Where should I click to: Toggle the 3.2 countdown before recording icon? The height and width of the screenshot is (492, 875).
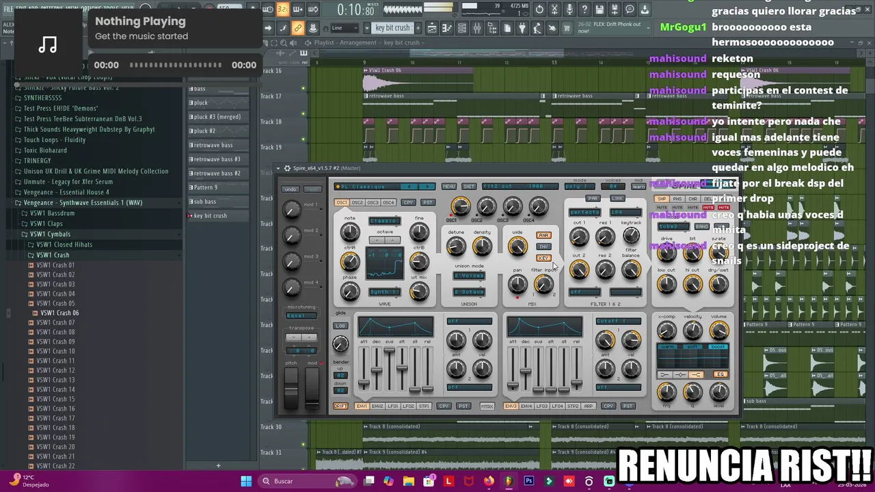tap(282, 10)
